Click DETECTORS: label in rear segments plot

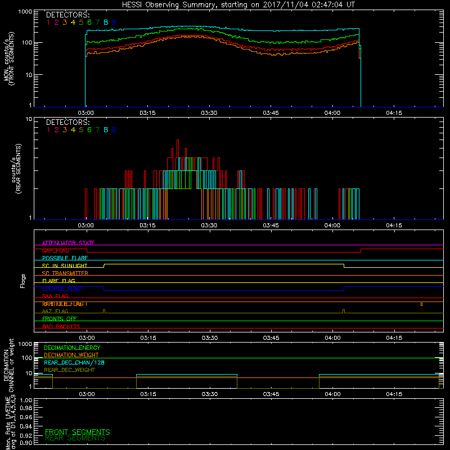coord(67,122)
